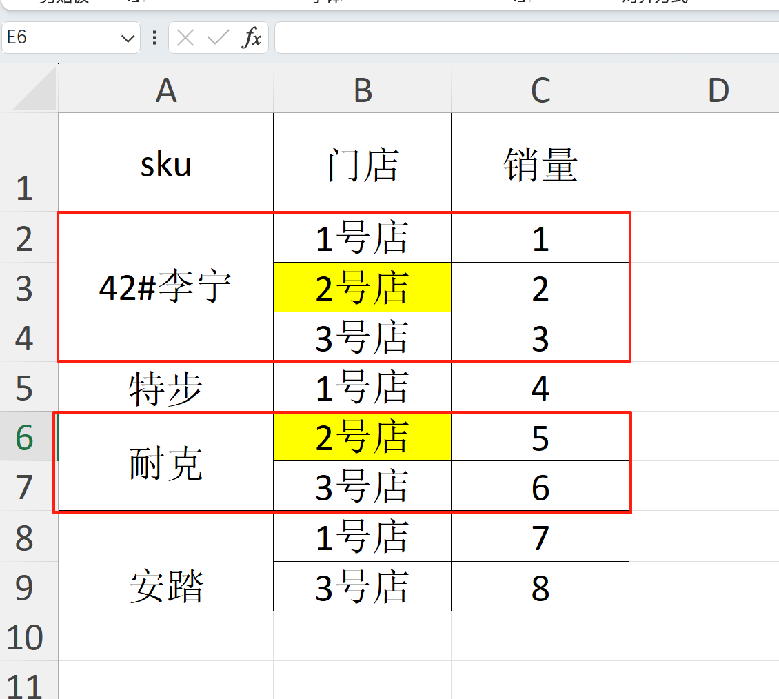Select row 3 header
Viewport: 779px width, 699px height.
[x=29, y=287]
